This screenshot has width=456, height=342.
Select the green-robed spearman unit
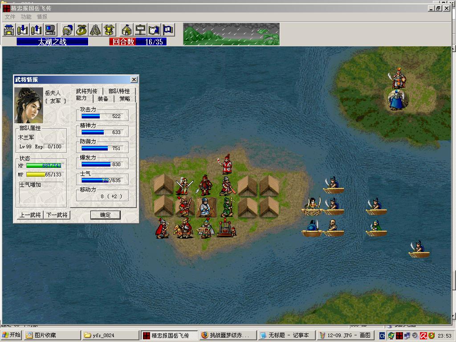point(228,207)
